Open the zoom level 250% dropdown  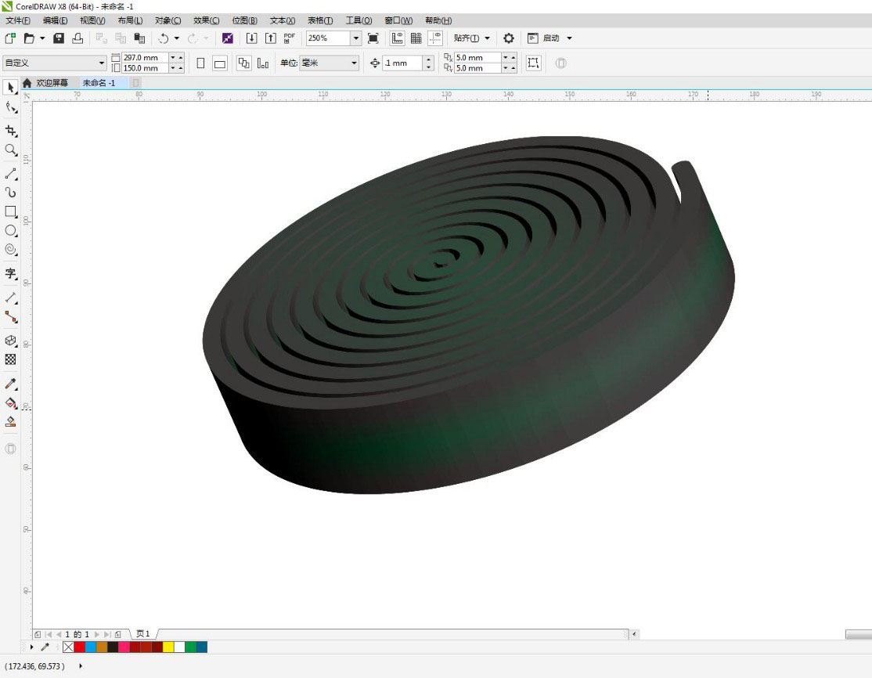(x=356, y=38)
